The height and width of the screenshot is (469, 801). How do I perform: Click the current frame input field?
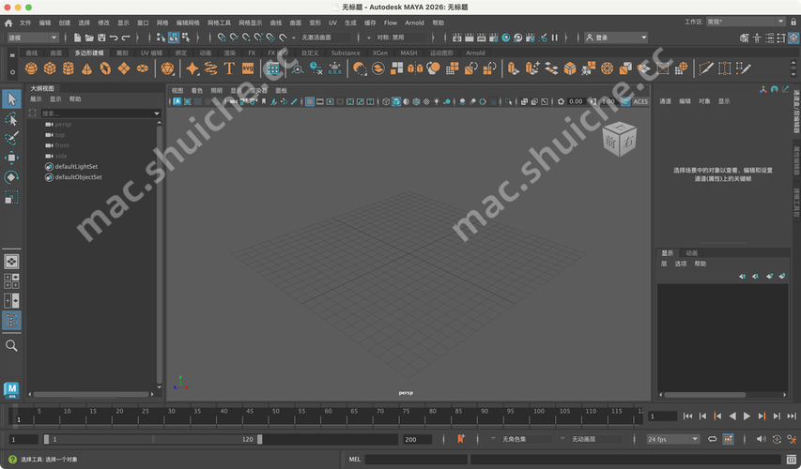coord(663,416)
